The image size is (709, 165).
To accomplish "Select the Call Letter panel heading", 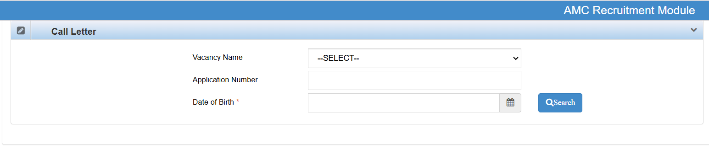I will click(74, 32).
